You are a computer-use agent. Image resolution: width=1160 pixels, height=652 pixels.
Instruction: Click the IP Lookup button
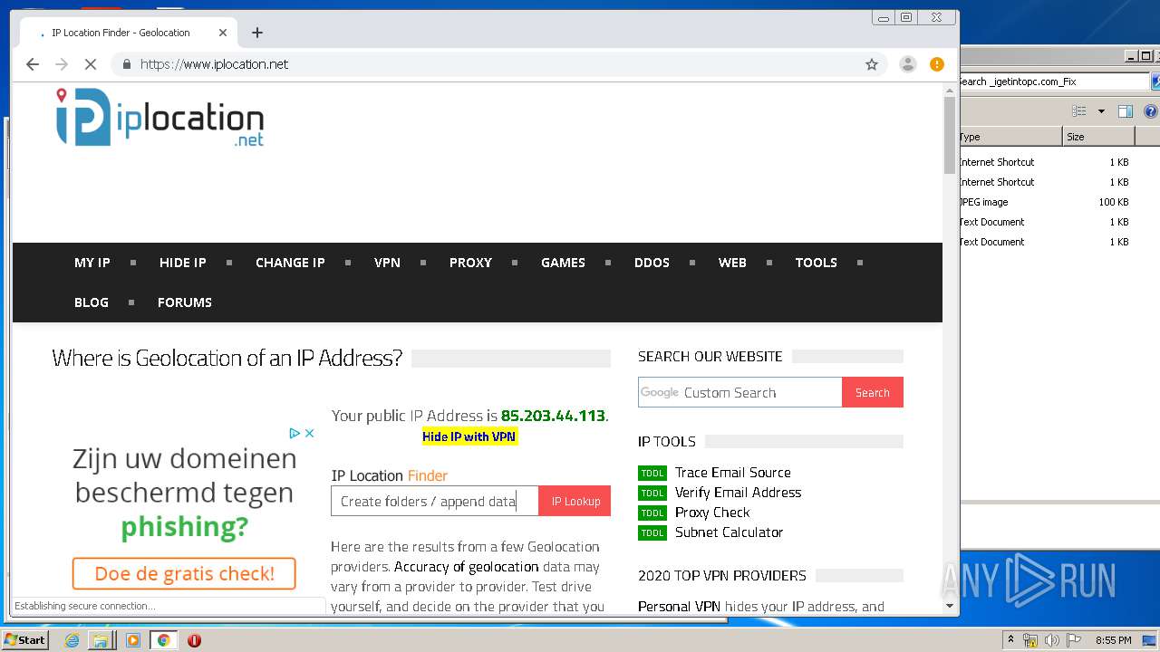575,502
